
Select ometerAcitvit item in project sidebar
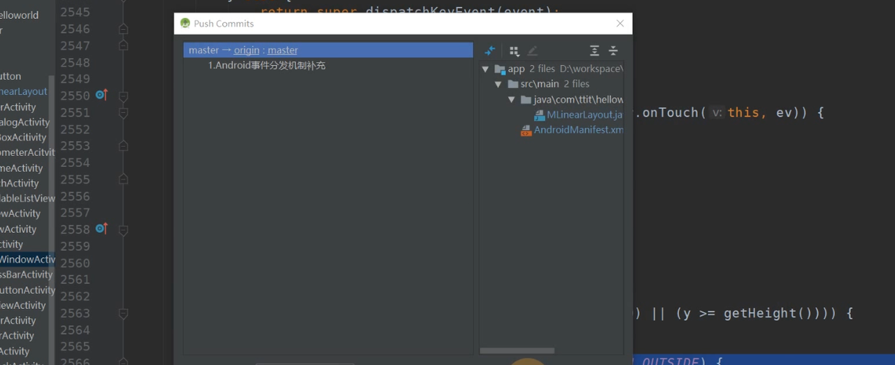[27, 152]
